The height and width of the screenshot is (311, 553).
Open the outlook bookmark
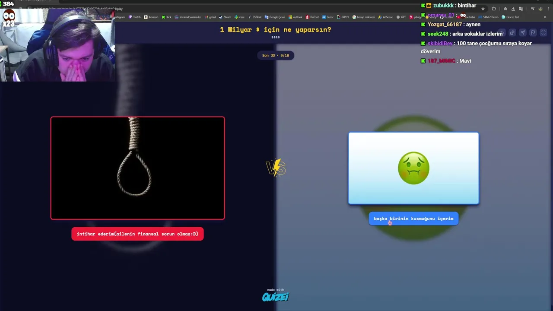point(296,17)
